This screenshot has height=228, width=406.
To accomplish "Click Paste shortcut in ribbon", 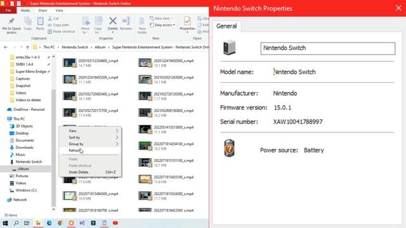I will [x=62, y=32].
